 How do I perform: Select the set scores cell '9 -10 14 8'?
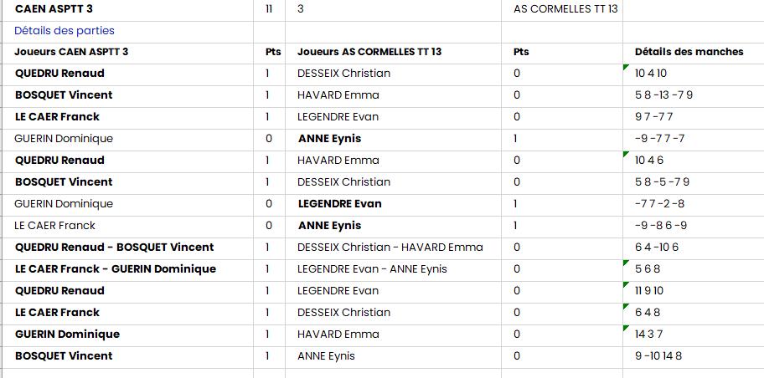pyautogui.click(x=658, y=356)
